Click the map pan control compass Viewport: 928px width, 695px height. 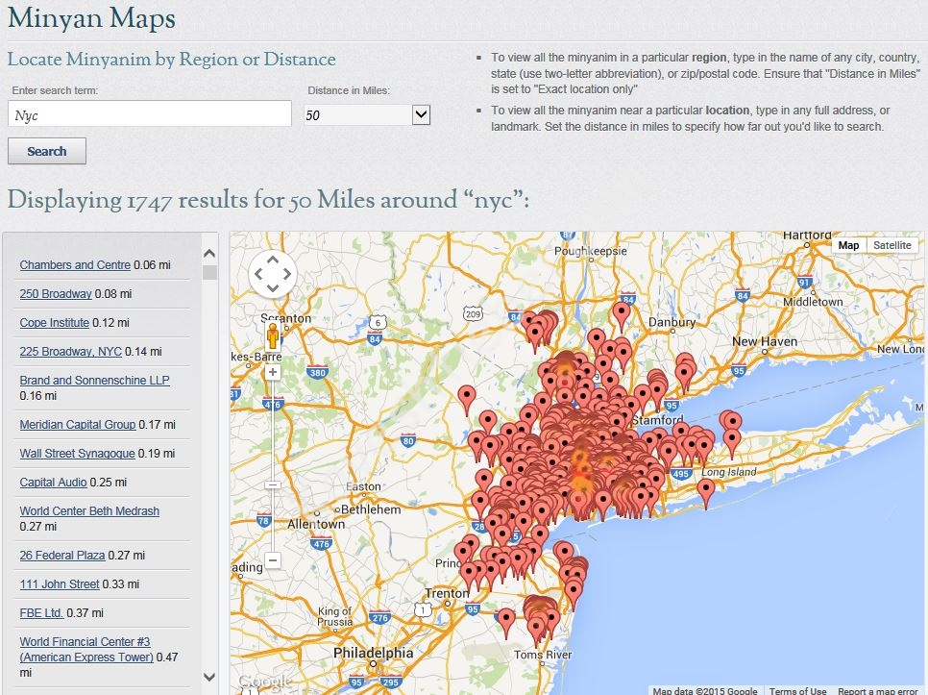pos(273,275)
